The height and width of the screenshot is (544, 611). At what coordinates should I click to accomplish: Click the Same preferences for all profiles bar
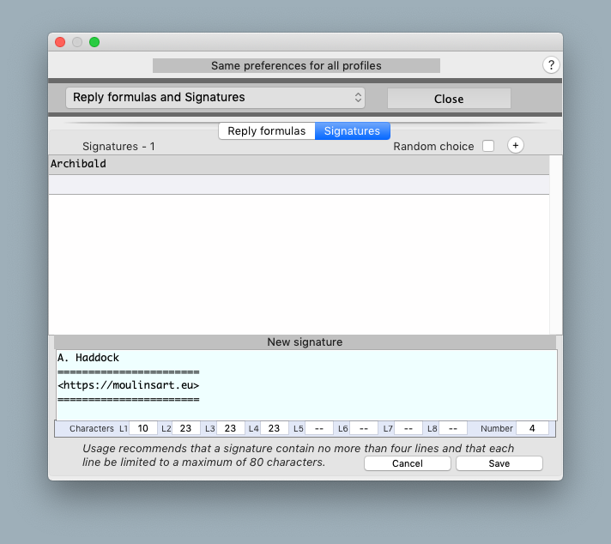click(x=296, y=66)
